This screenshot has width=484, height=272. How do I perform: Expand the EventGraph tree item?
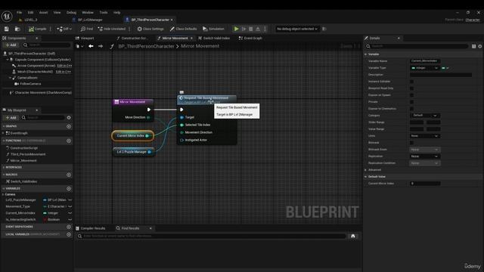[x=3, y=133]
